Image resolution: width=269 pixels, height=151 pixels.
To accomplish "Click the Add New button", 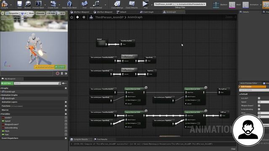I will coord(7,83).
